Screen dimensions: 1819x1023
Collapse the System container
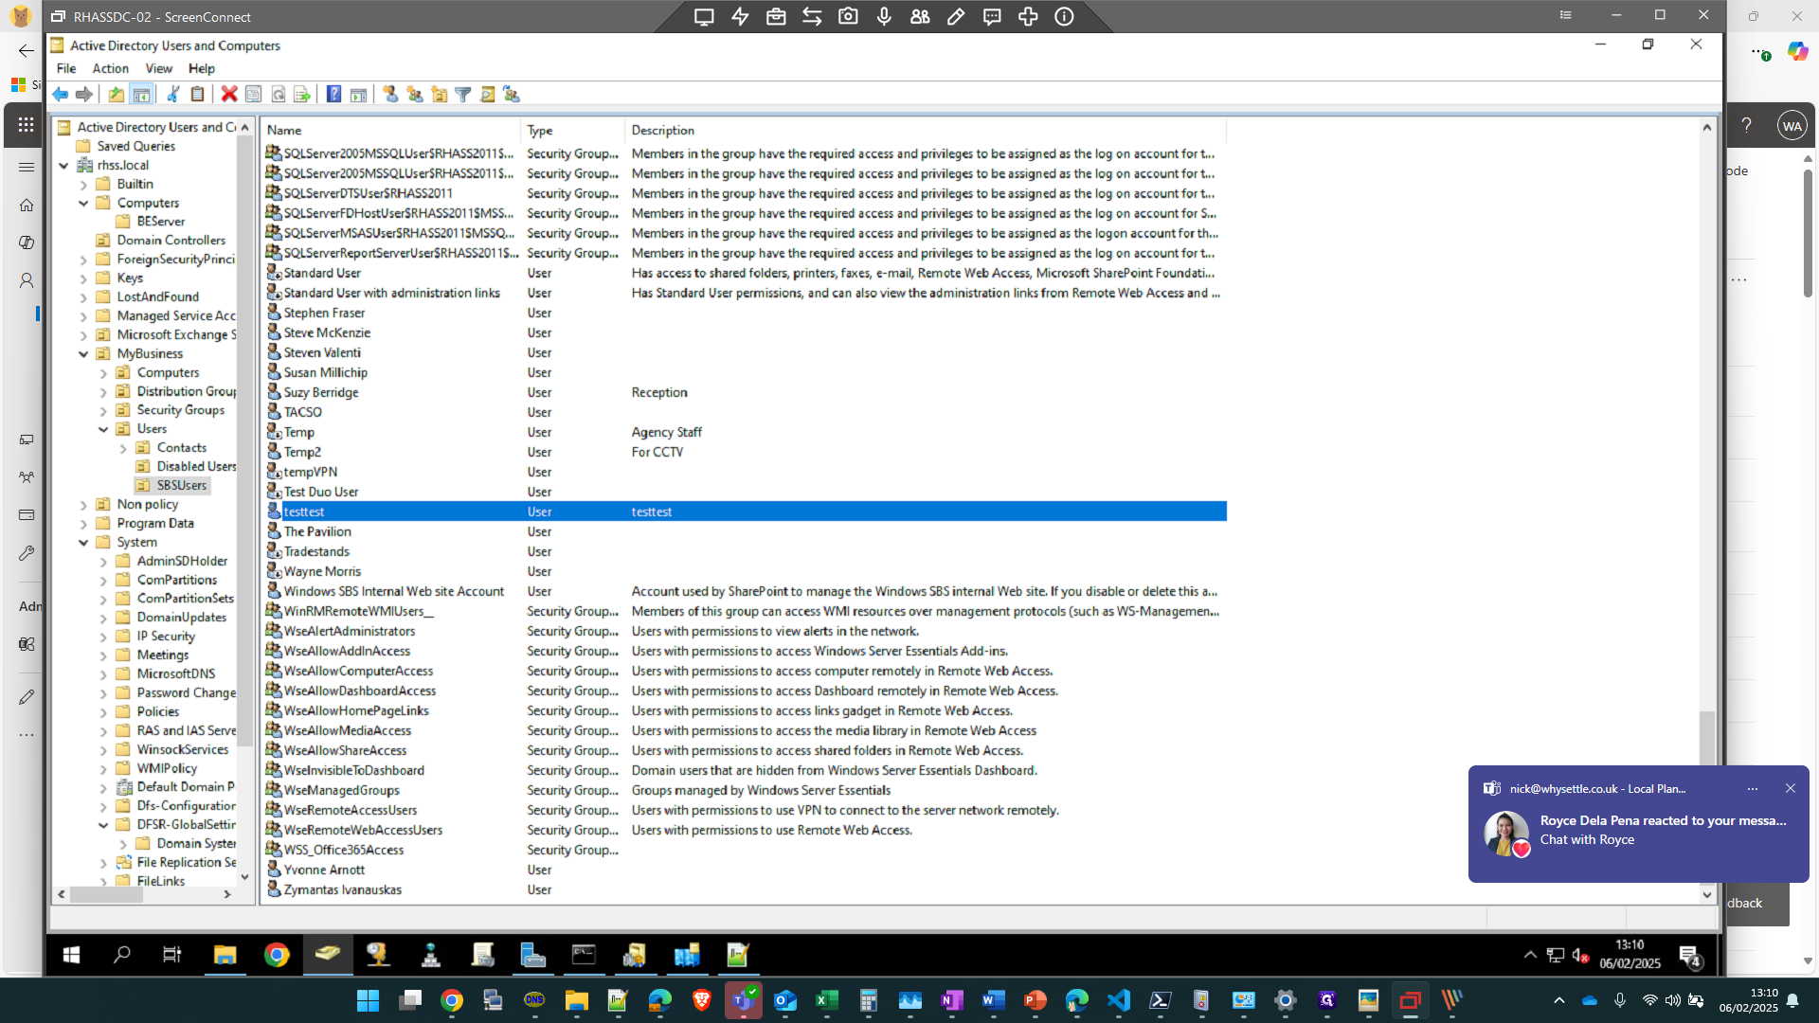coord(83,543)
